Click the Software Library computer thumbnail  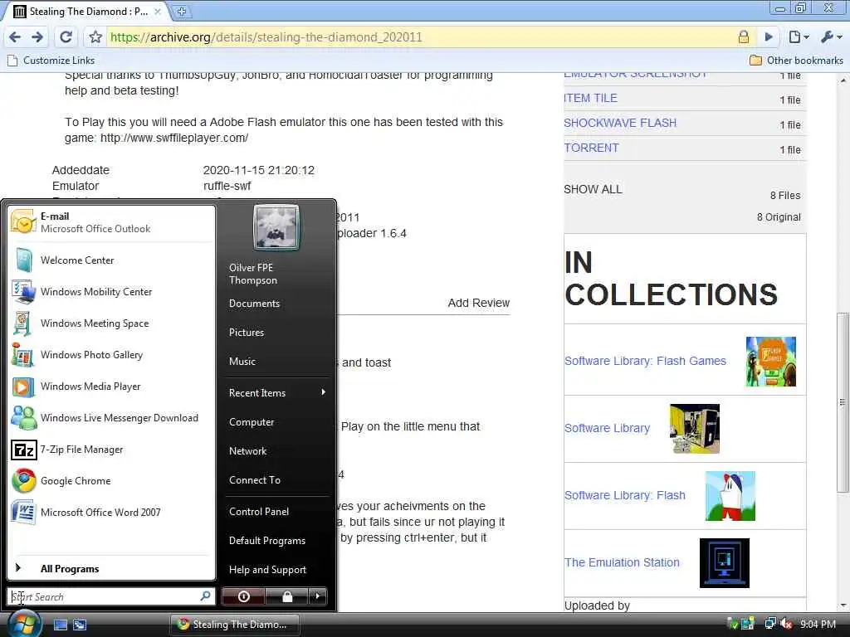pyautogui.click(x=695, y=429)
